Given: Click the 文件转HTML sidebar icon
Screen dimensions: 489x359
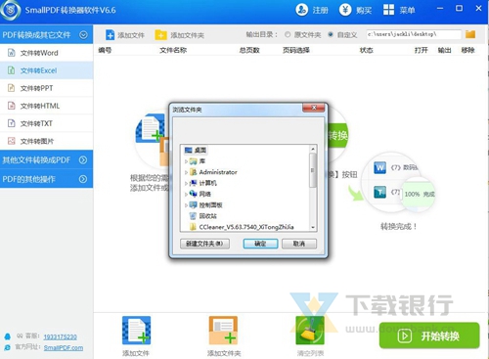Looking at the screenshot, I should pyautogui.click(x=12, y=106).
